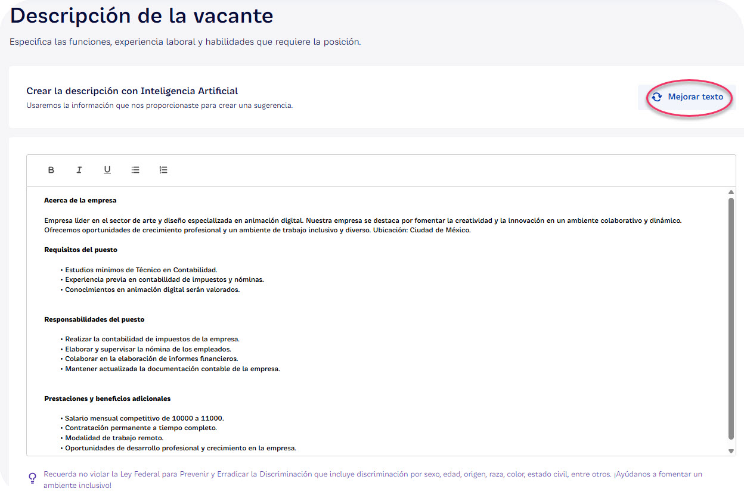Insert a numbered list using the toolbar icon
The height and width of the screenshot is (498, 744).
coord(163,170)
